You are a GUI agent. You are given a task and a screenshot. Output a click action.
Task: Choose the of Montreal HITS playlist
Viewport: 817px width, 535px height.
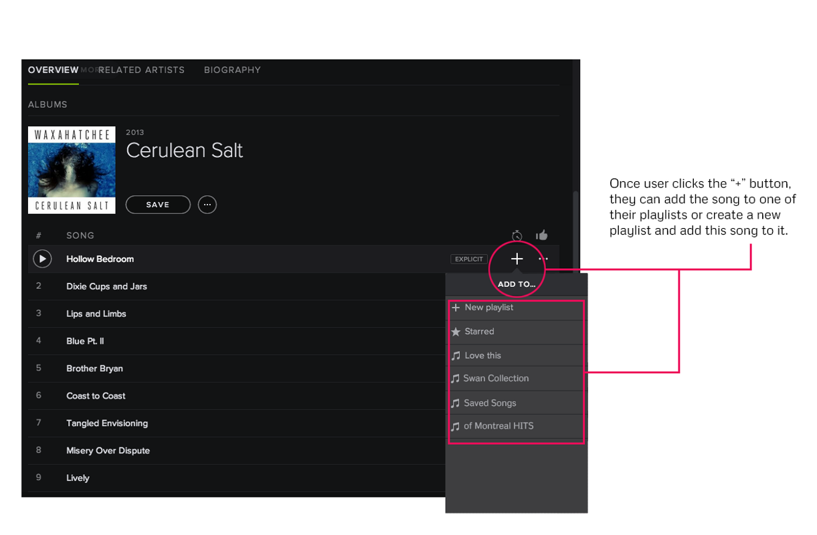[x=499, y=426]
